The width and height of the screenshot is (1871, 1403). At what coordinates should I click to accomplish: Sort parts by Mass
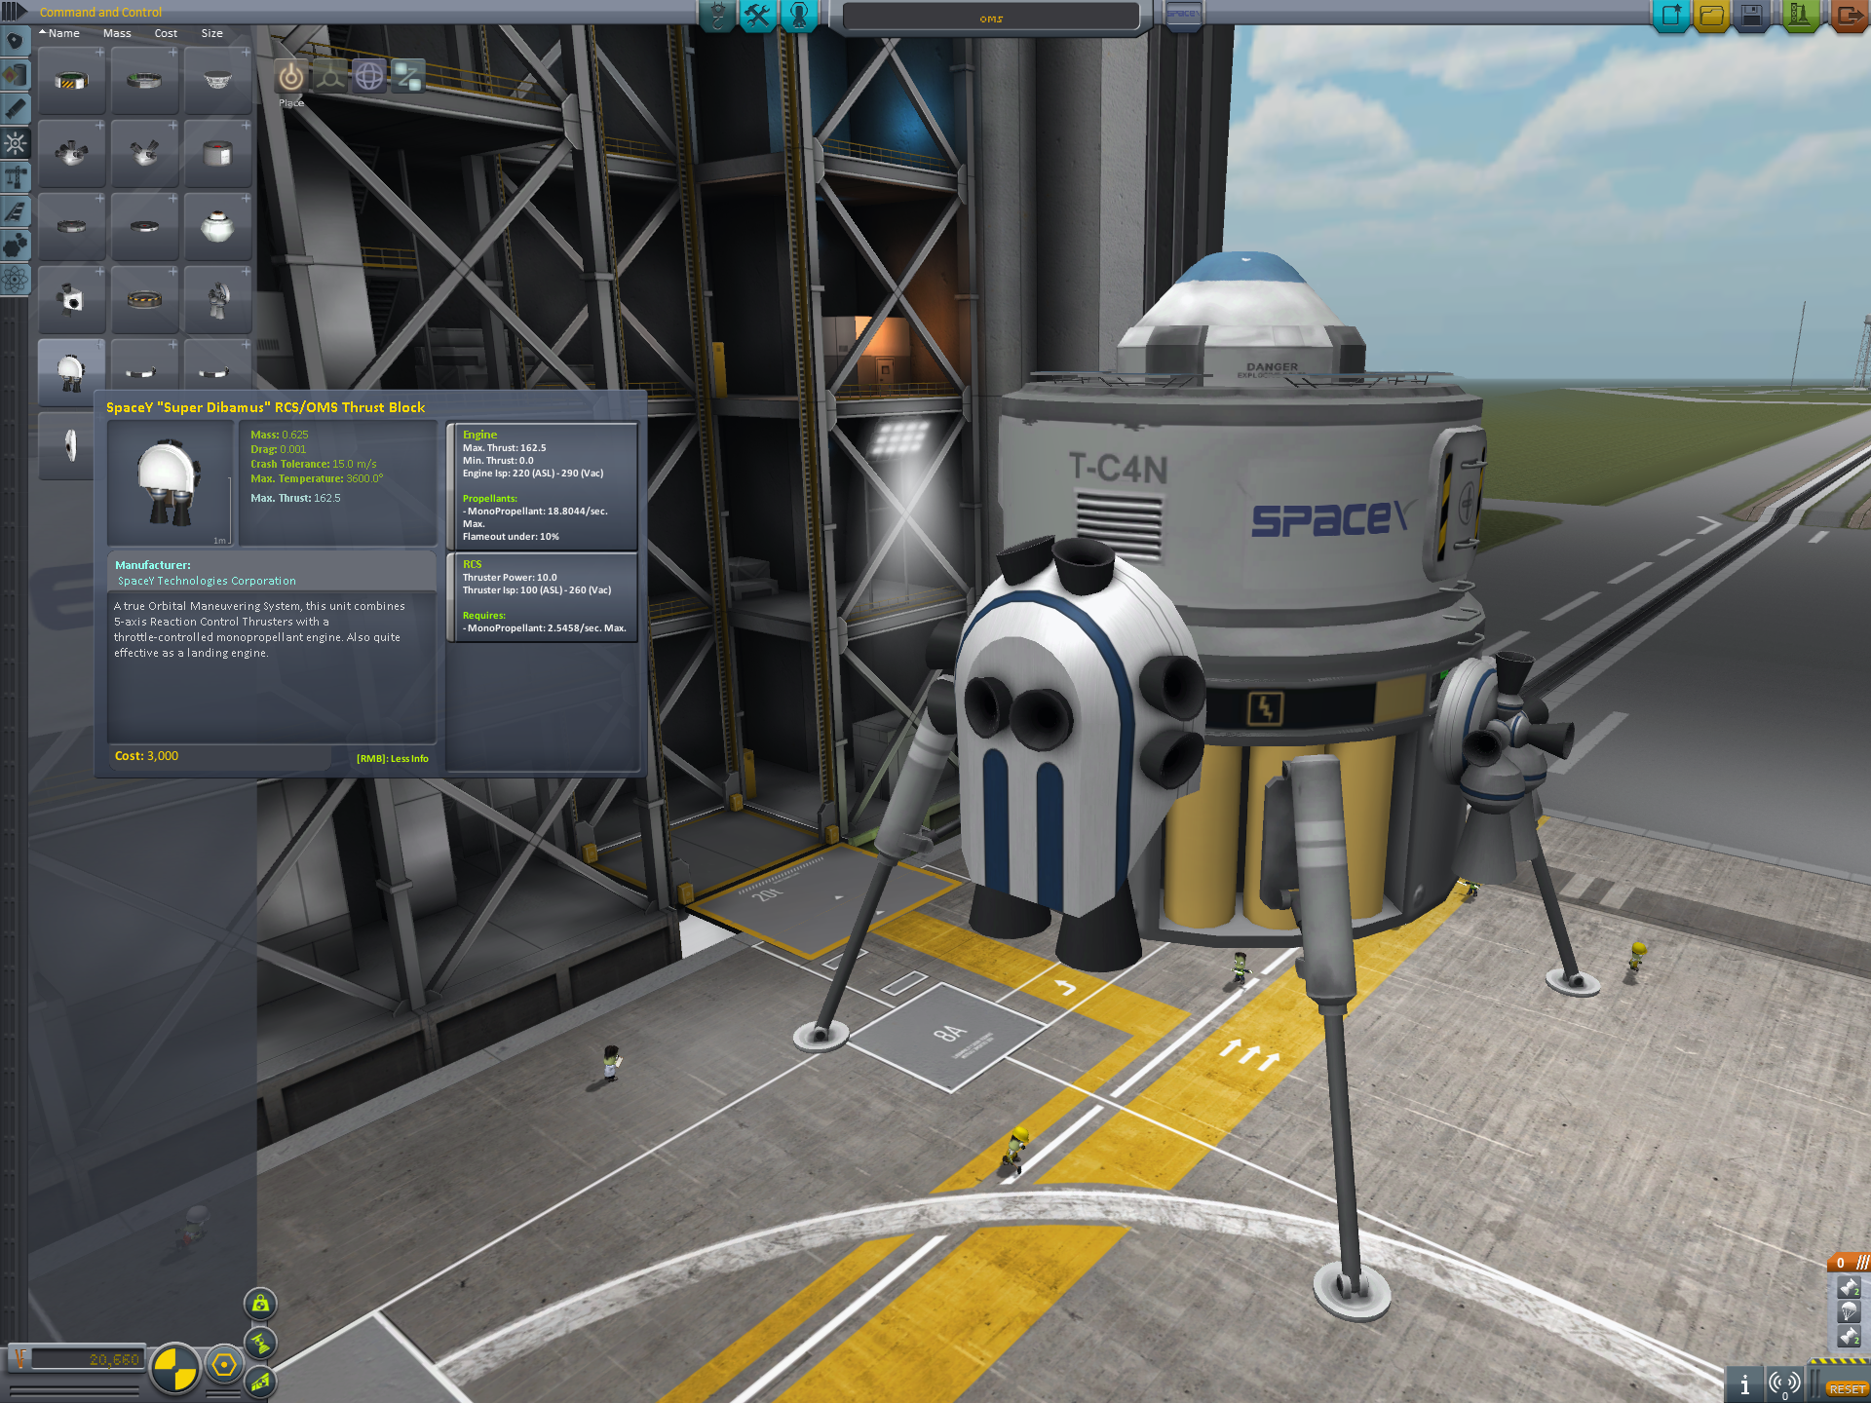coord(117,33)
